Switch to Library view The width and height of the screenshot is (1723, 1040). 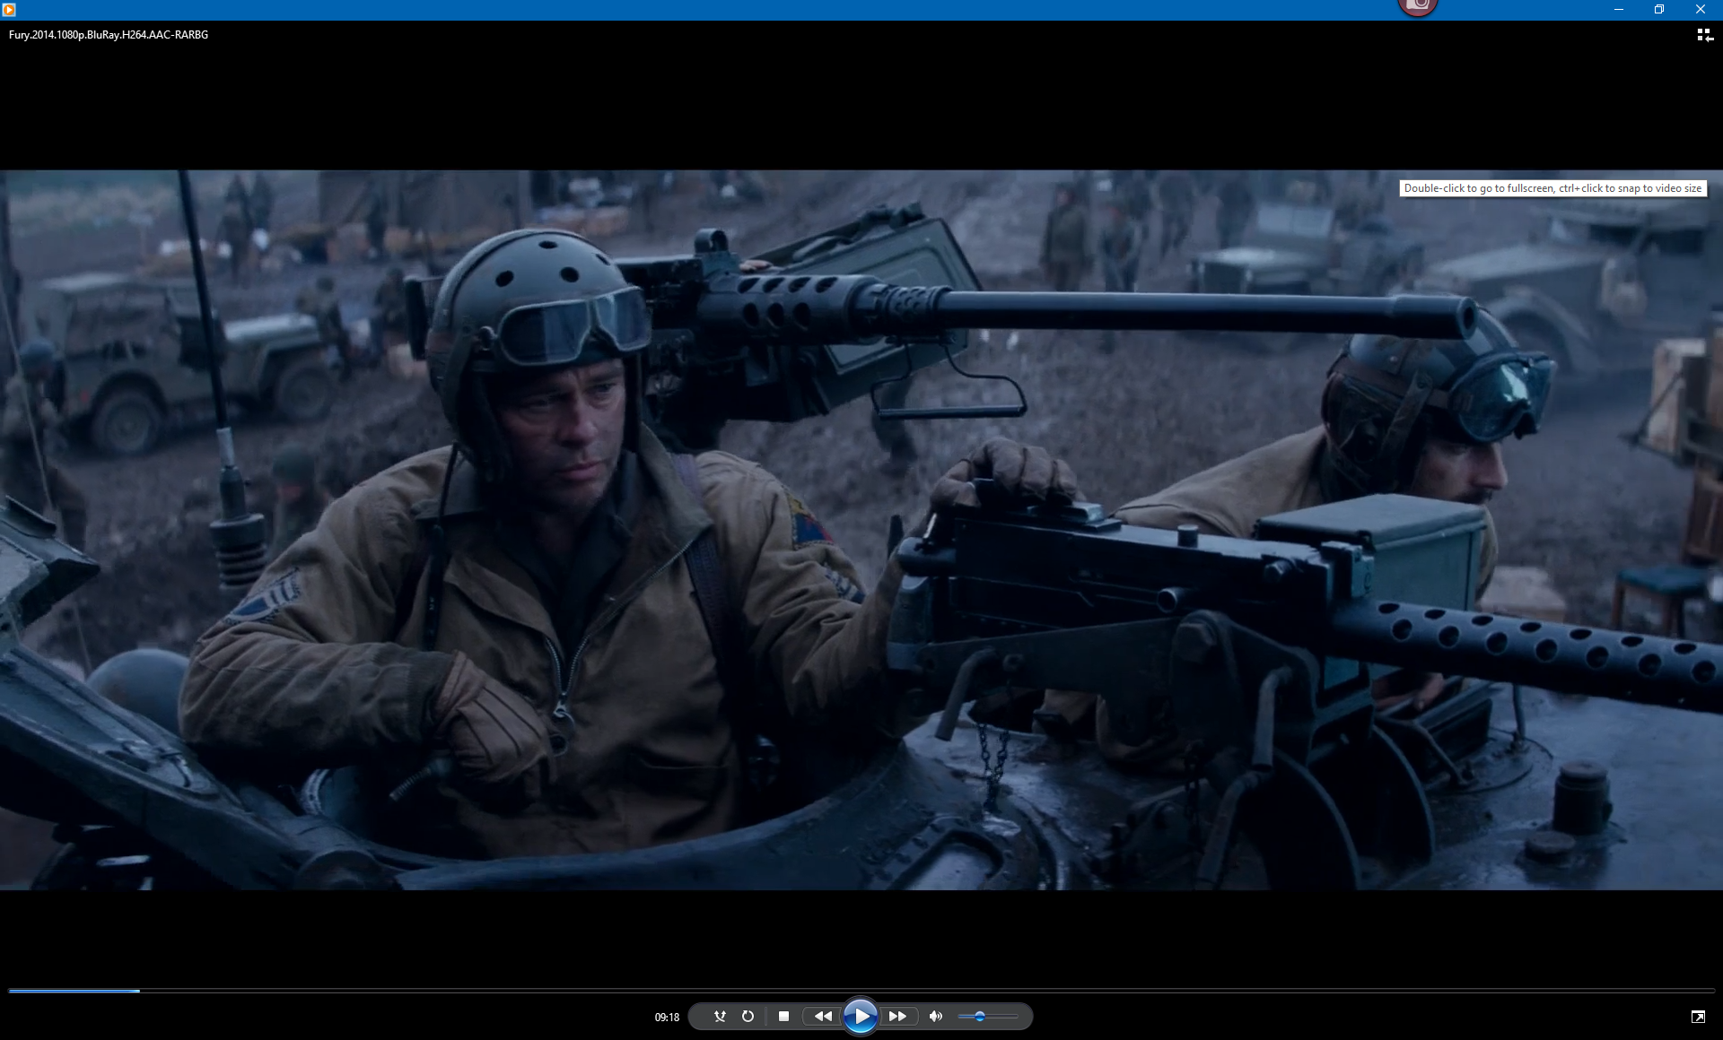1704,35
